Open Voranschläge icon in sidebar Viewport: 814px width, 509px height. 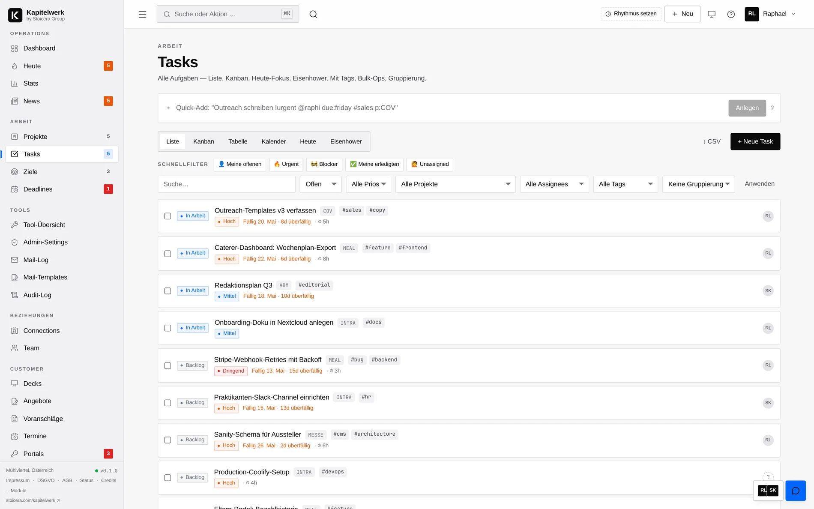(x=15, y=419)
